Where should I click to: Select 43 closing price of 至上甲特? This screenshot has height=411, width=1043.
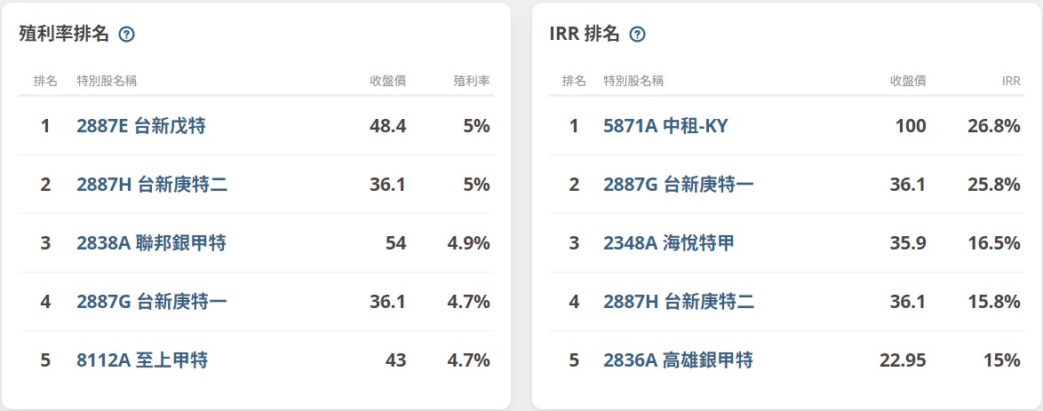(395, 360)
